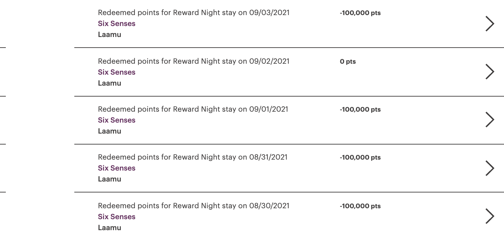
Task: Expand the 08/30/2021 reward night chevron
Action: pyautogui.click(x=490, y=216)
